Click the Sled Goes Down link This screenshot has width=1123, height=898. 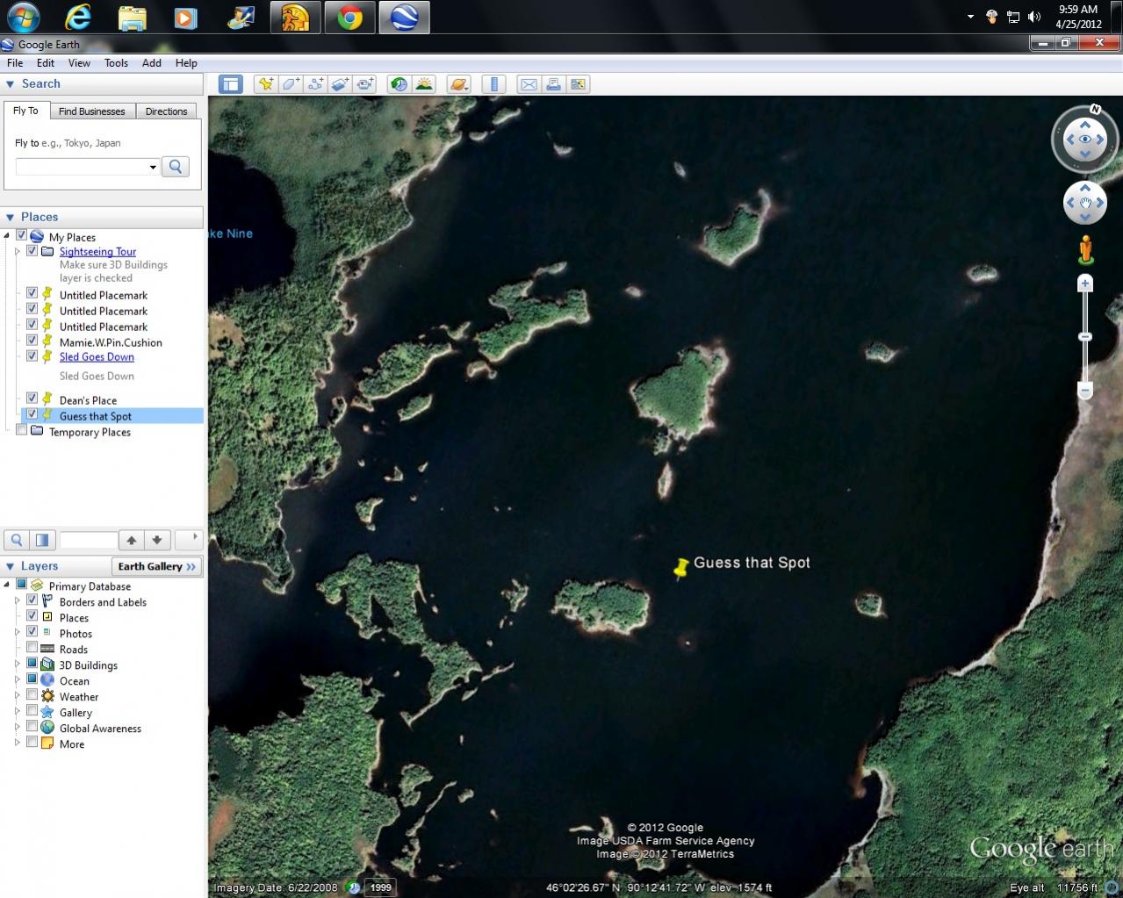point(97,357)
